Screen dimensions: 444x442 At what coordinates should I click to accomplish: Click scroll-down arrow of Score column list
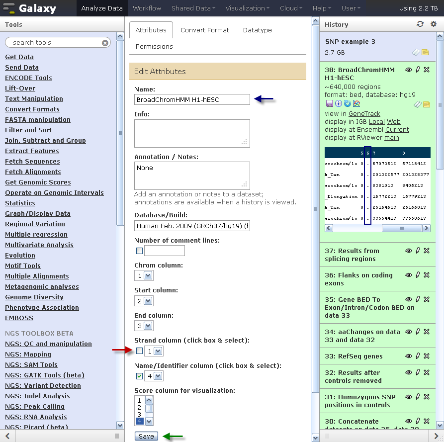coord(149,421)
